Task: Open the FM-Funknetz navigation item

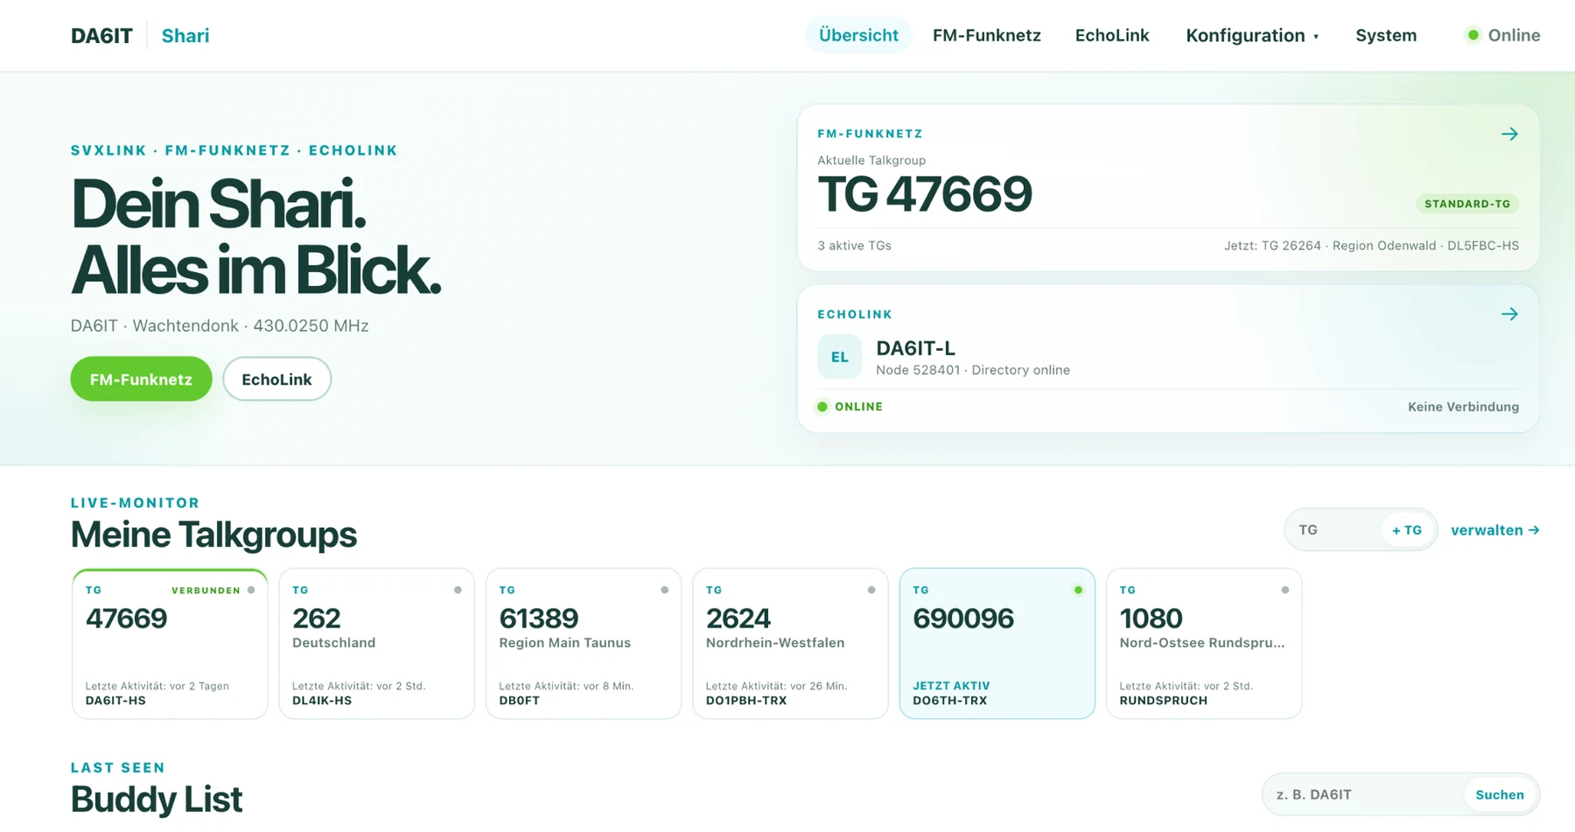Action: click(986, 35)
